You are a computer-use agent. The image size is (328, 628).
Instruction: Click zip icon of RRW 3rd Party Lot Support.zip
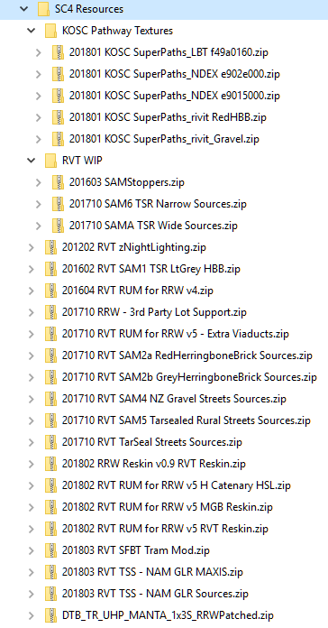point(50,312)
